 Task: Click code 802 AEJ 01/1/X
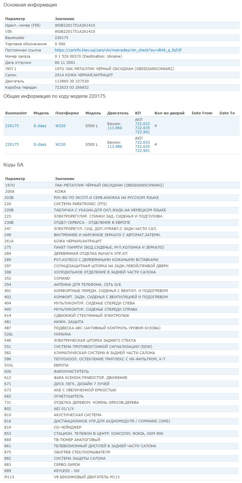click(121, 409)
